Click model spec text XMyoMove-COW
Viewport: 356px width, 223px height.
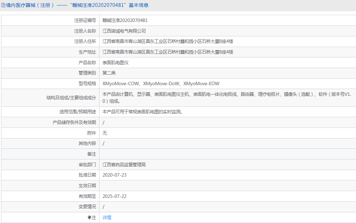[x=121, y=84]
